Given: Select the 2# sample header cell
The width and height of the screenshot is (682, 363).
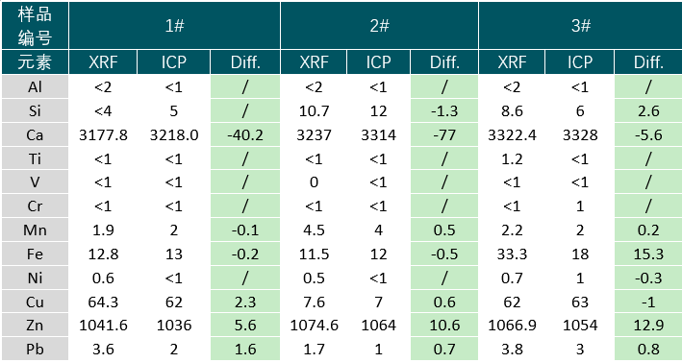Looking at the screenshot, I should [379, 25].
